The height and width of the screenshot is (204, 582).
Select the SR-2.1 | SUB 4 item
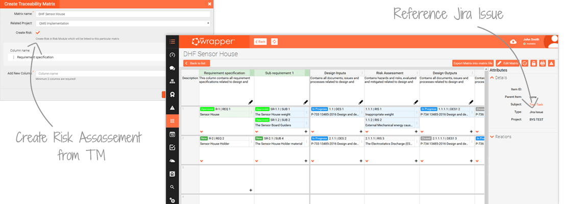click(x=281, y=141)
